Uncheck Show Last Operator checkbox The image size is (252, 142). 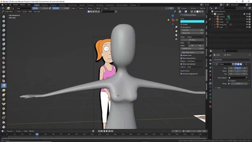[x=181, y=64]
